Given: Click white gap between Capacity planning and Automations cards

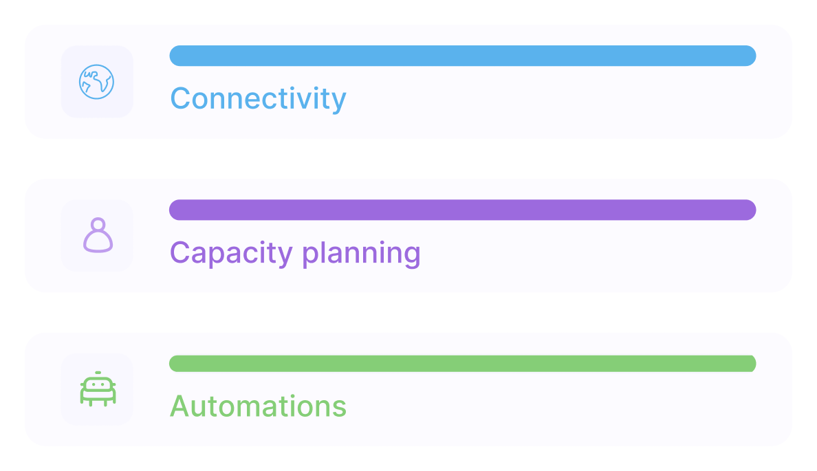Looking at the screenshot, I should [408, 313].
